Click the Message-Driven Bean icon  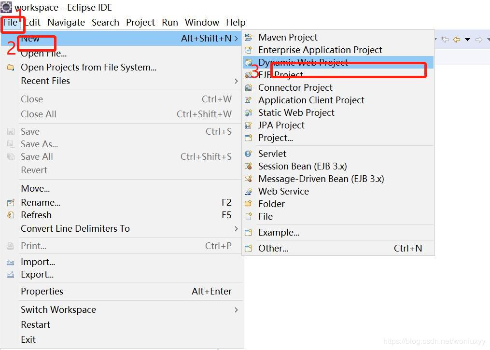tap(249, 179)
